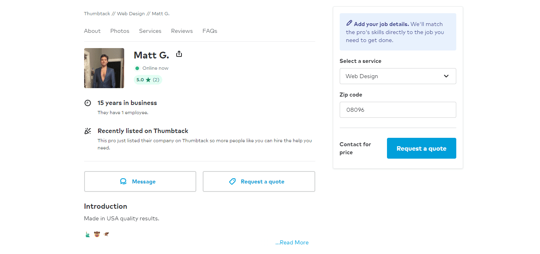Click the price tag icon on quote button
The height and width of the screenshot is (254, 540).
(232, 181)
